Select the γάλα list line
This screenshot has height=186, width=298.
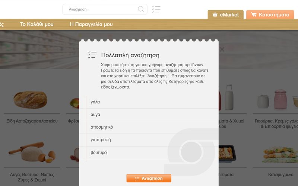tap(152, 102)
